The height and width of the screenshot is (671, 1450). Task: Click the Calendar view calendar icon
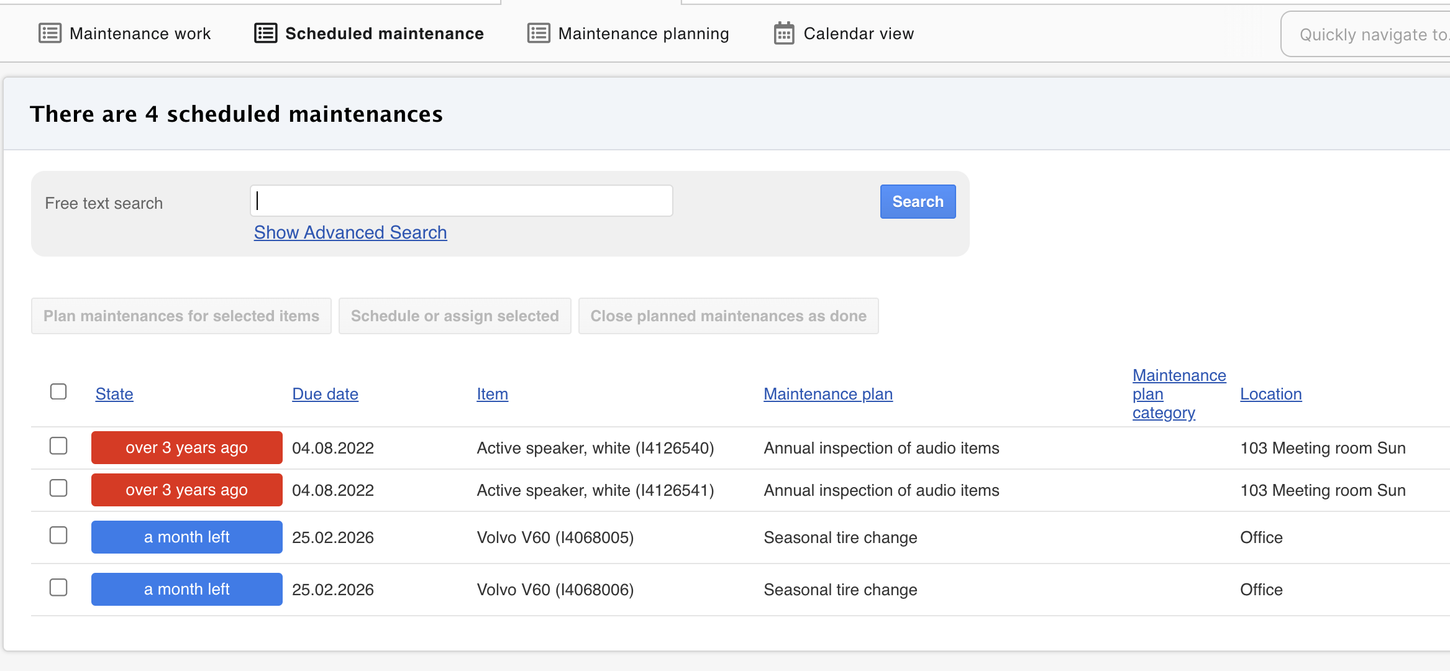(x=783, y=33)
